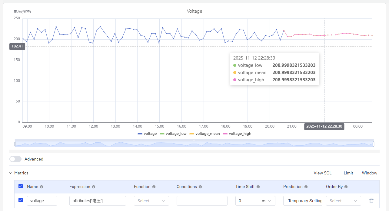Open View SQL
The width and height of the screenshot is (389, 211).
coord(322,173)
